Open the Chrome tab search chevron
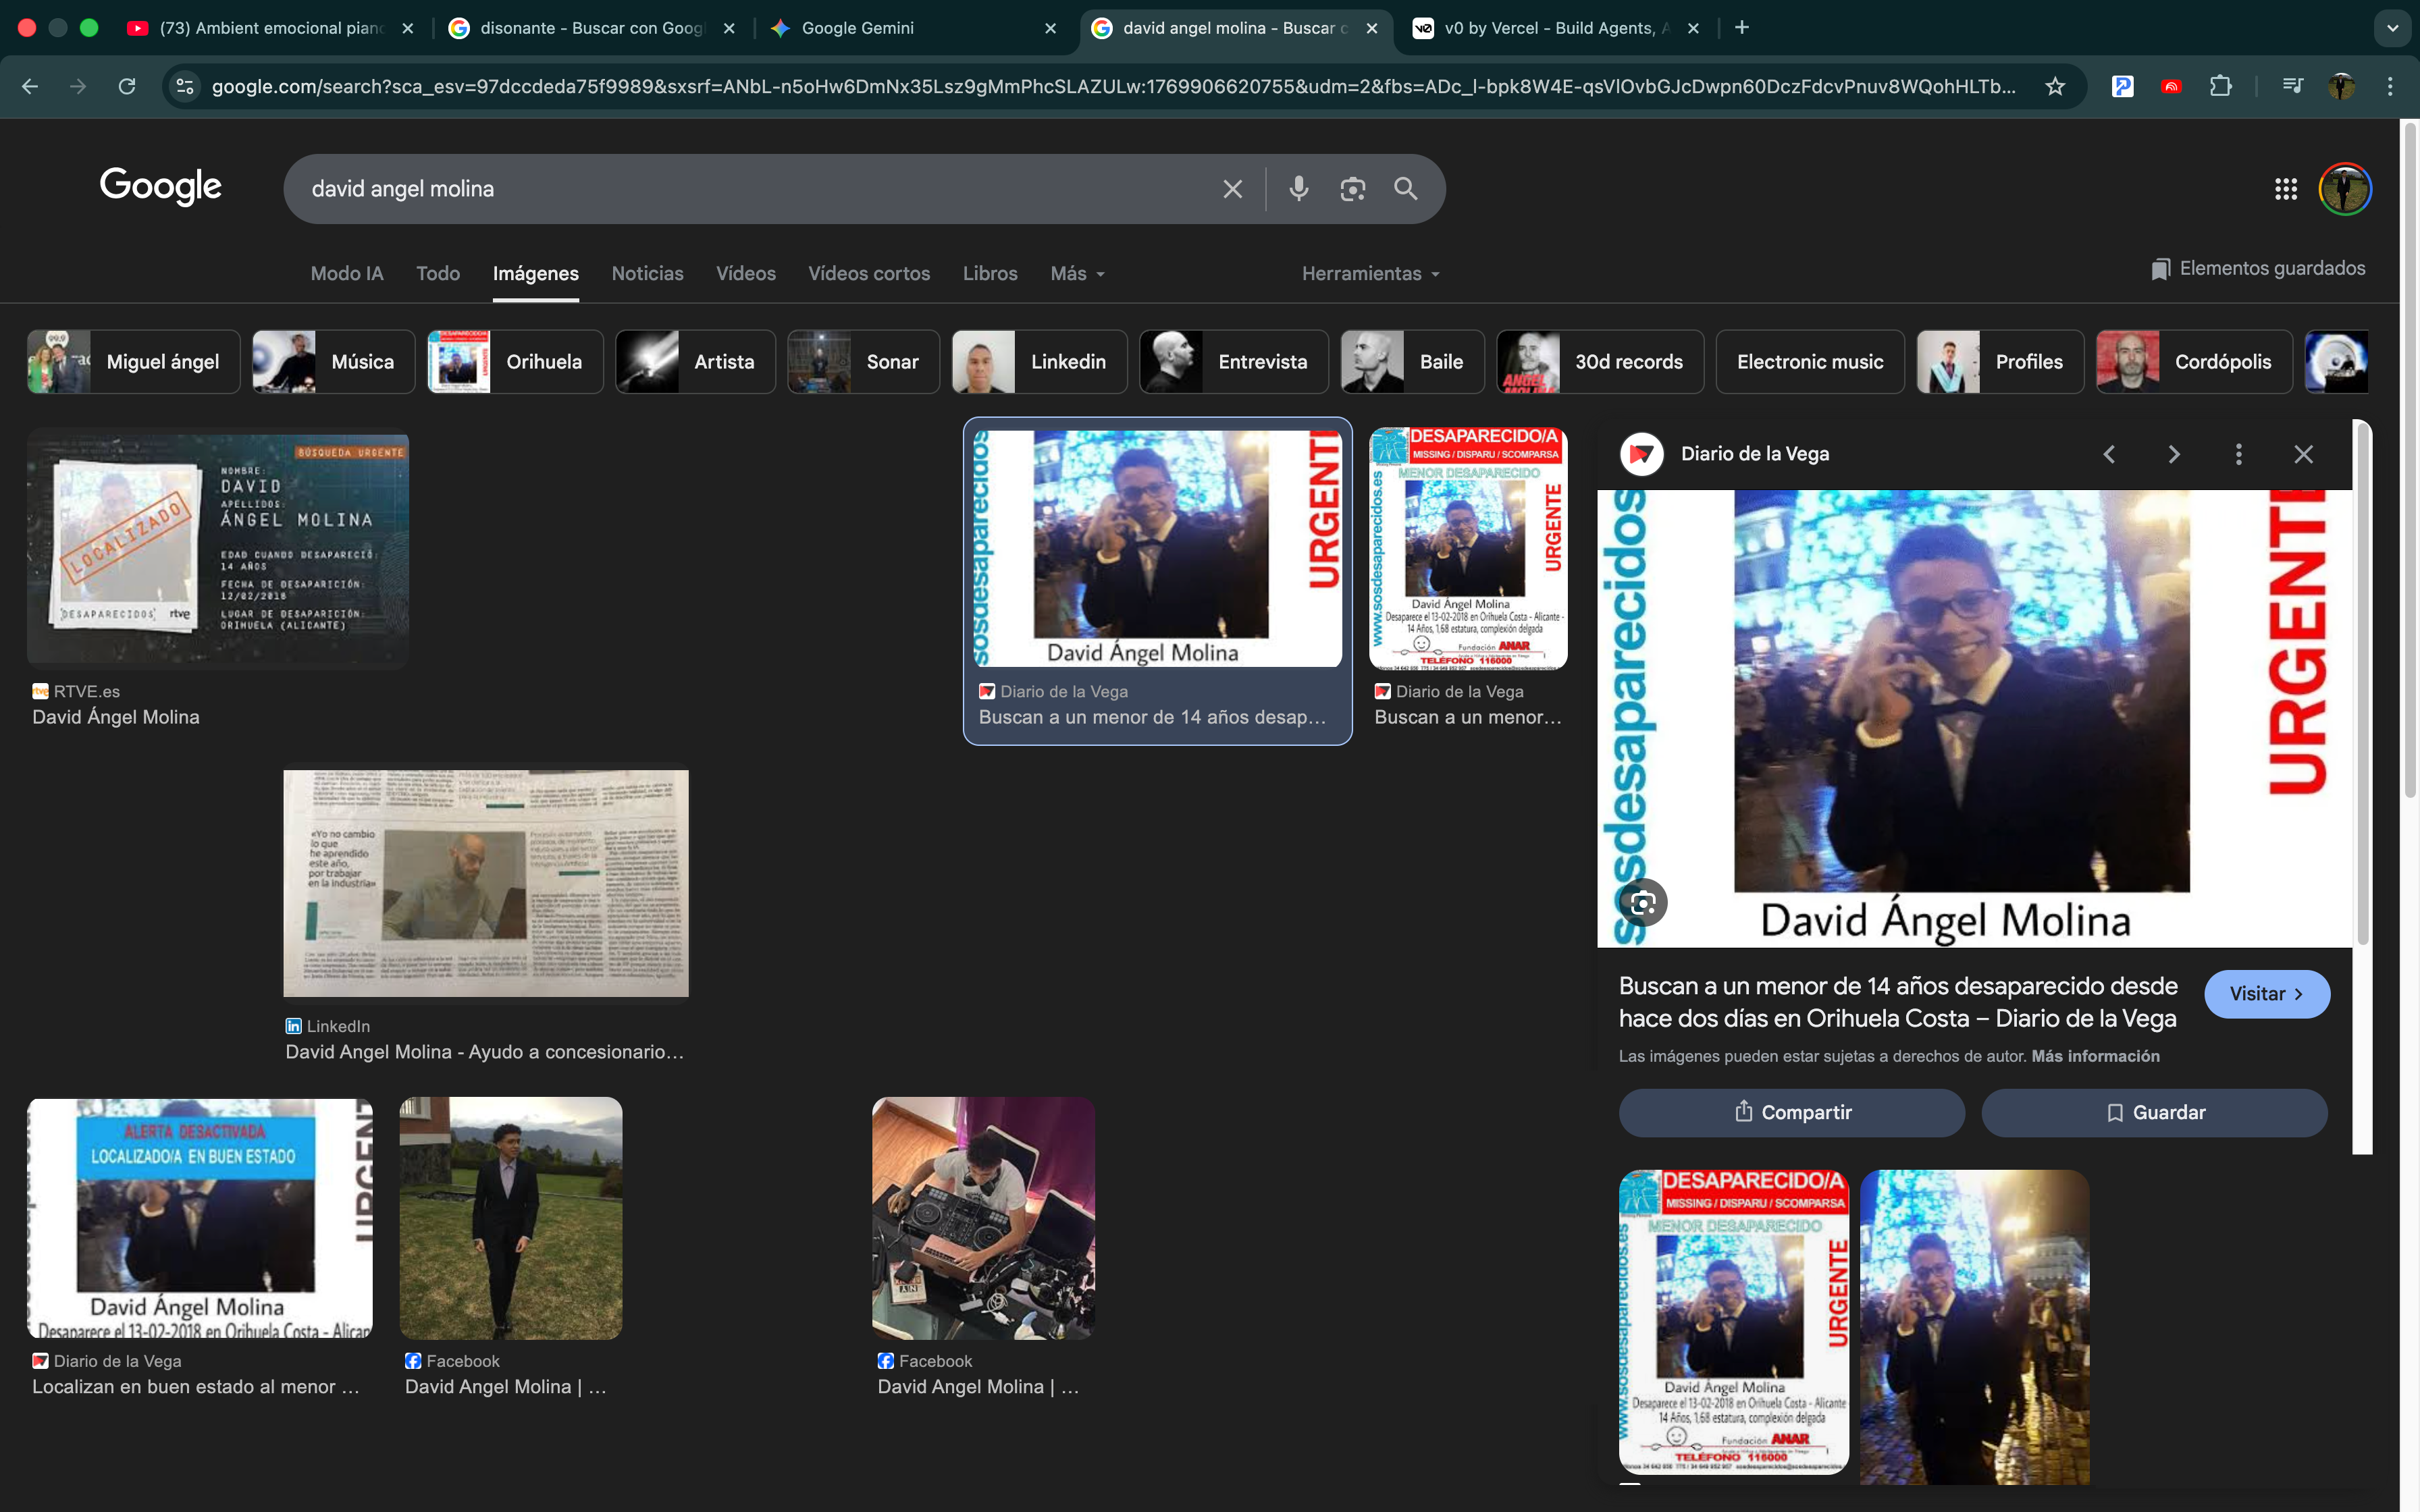2420x1512 pixels. pos(2392,28)
